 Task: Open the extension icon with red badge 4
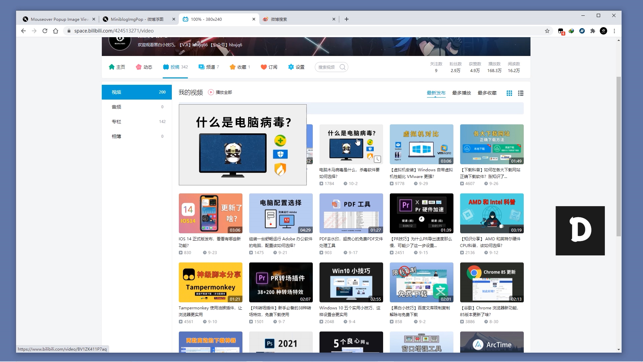coord(561,31)
